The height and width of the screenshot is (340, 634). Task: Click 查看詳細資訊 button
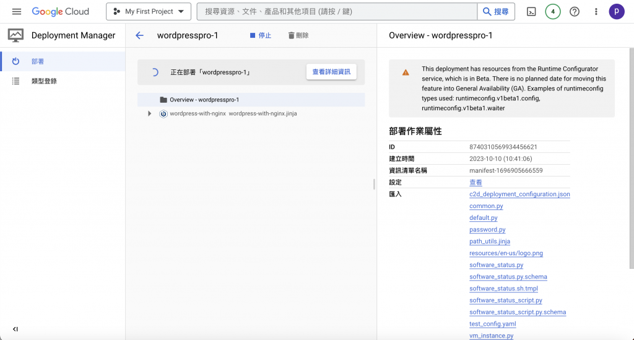pyautogui.click(x=332, y=72)
